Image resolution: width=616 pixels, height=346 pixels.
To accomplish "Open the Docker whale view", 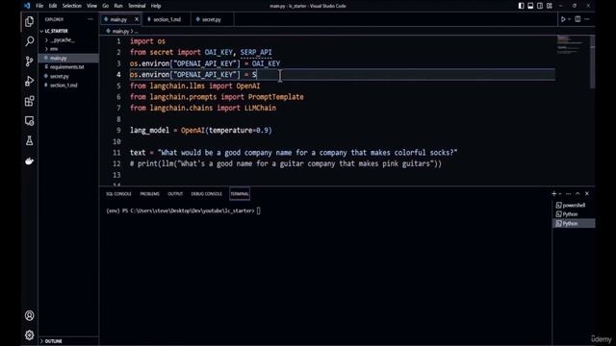I will [30, 161].
